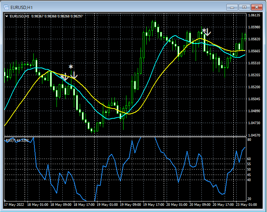267x212 pixels.
Task: Click the 1.05980 price scale label
Action: 254,27
